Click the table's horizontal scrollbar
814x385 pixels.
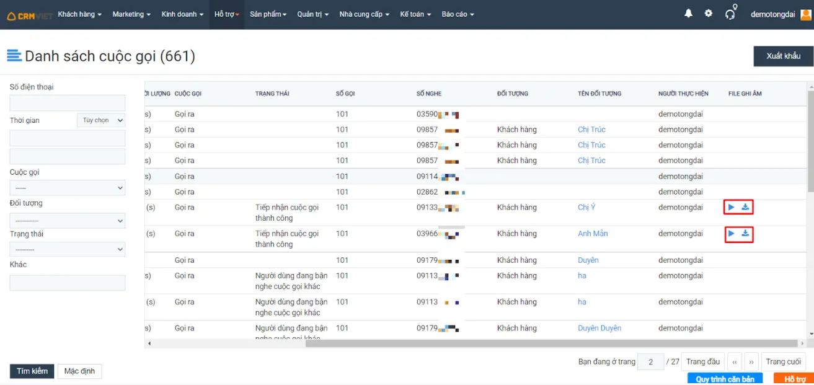tap(552, 343)
